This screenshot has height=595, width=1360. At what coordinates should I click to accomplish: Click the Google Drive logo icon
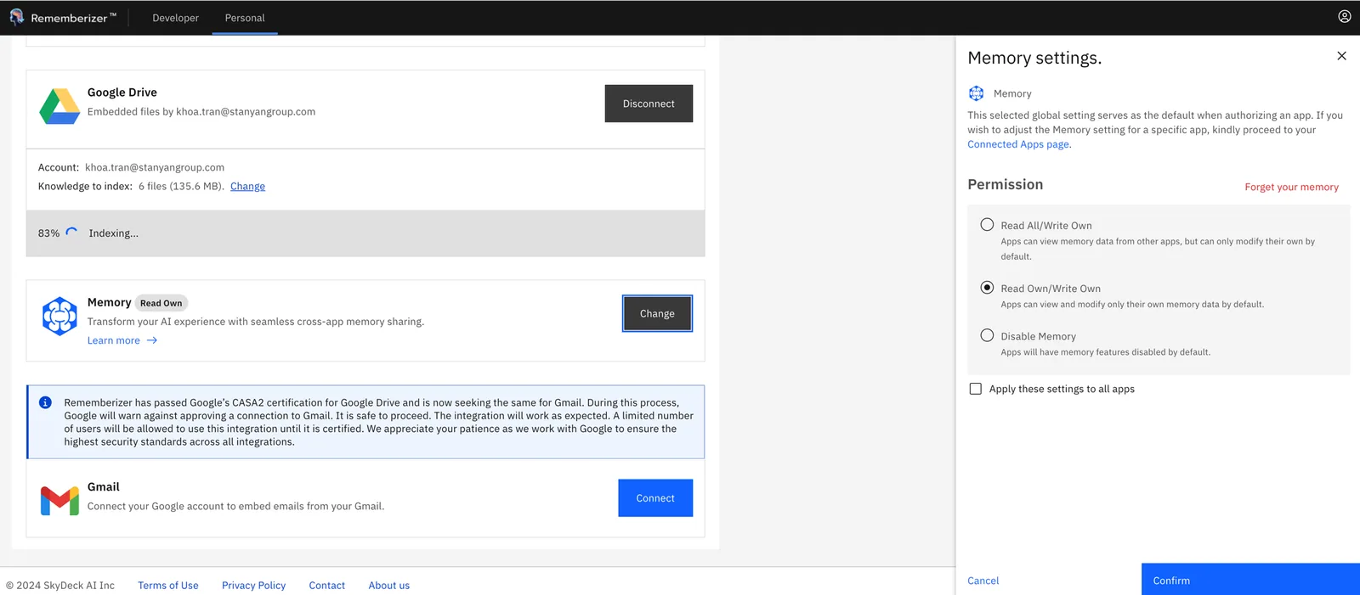point(59,105)
